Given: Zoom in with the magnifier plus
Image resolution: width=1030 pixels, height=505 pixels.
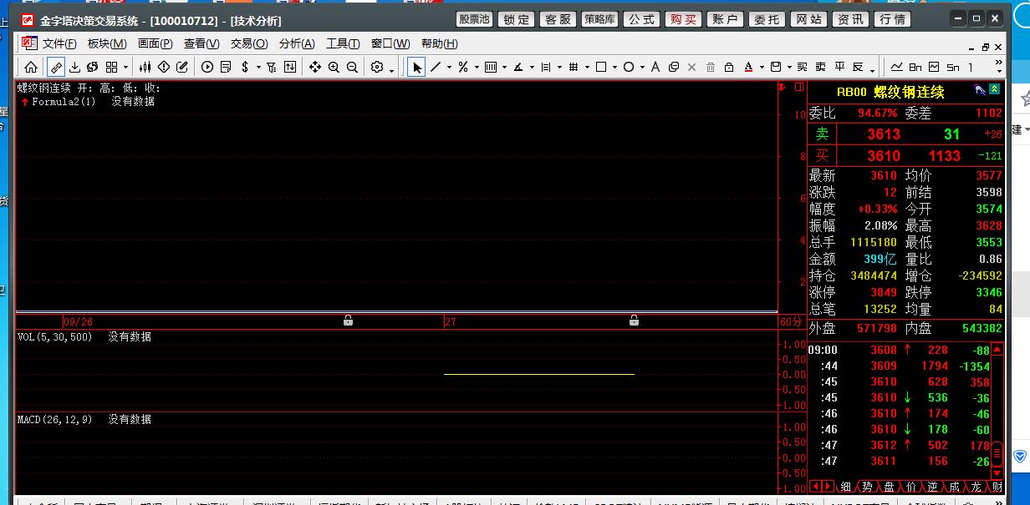Looking at the screenshot, I should click(334, 68).
